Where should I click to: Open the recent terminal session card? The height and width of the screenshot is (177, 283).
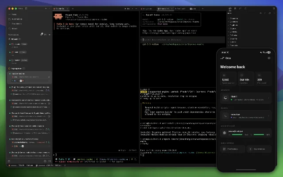tap(246, 116)
